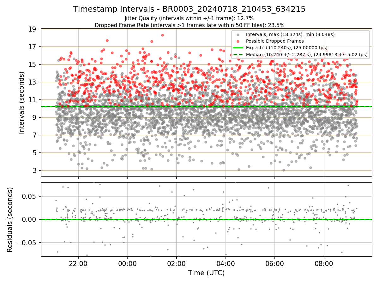Click the 22:00 x-axis tick label
This screenshot has width=379, height=284.
tap(78, 263)
